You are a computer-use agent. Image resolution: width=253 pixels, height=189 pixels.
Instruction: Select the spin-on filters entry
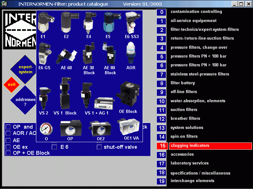(184, 136)
